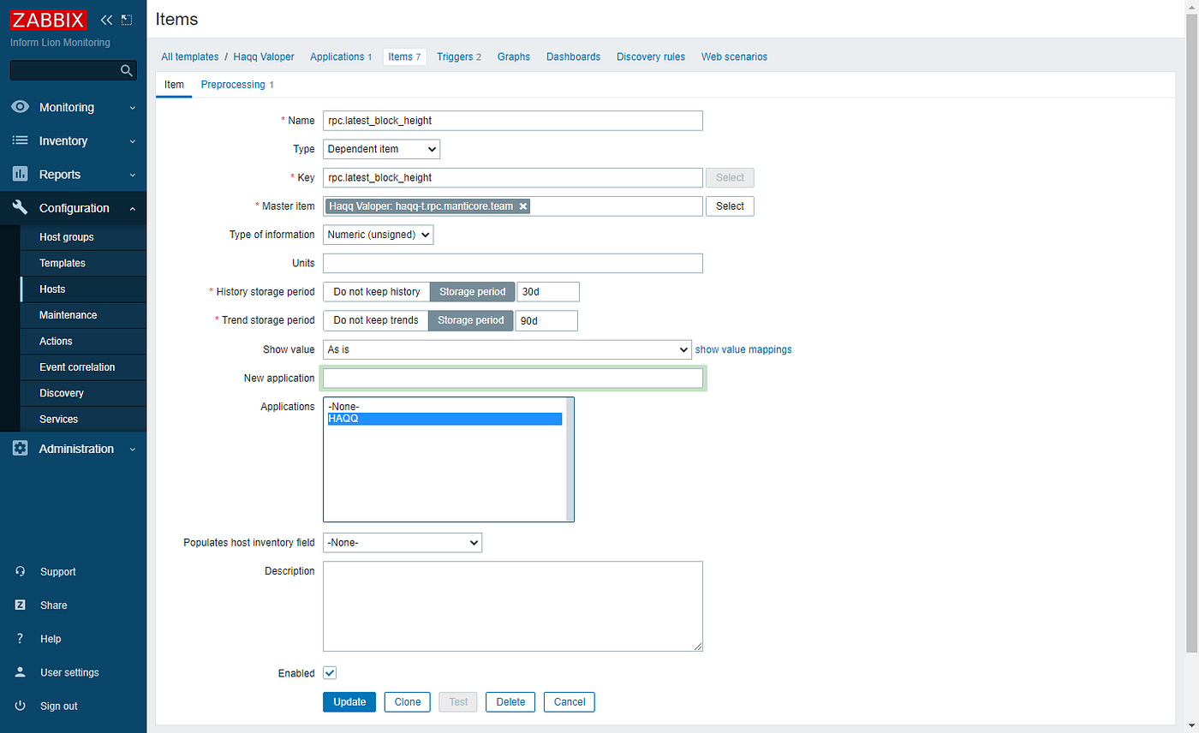1199x733 pixels.
Task: Click the New application input field
Action: (x=512, y=378)
